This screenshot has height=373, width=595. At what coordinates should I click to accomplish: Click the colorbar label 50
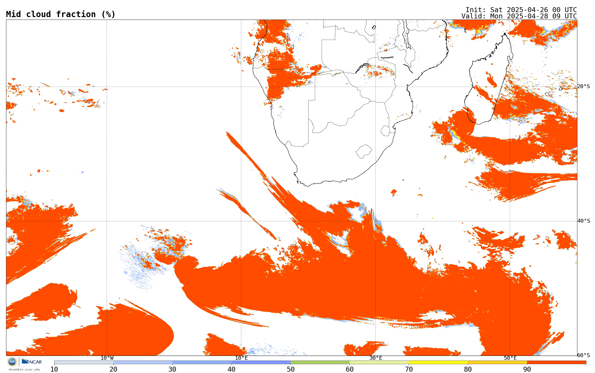291,369
